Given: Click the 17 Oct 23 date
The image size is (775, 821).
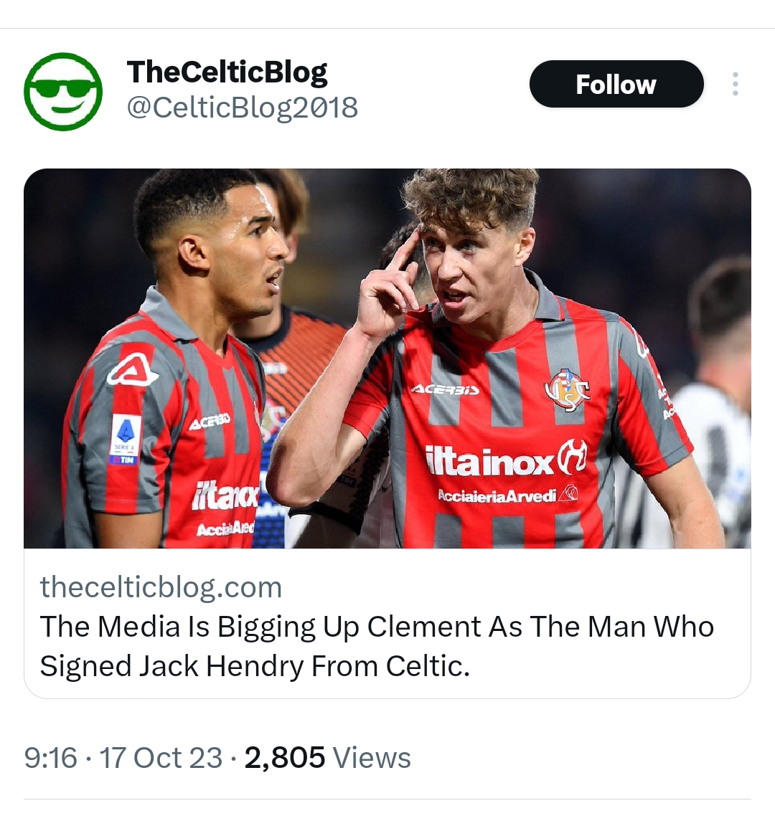Looking at the screenshot, I should pos(161,758).
